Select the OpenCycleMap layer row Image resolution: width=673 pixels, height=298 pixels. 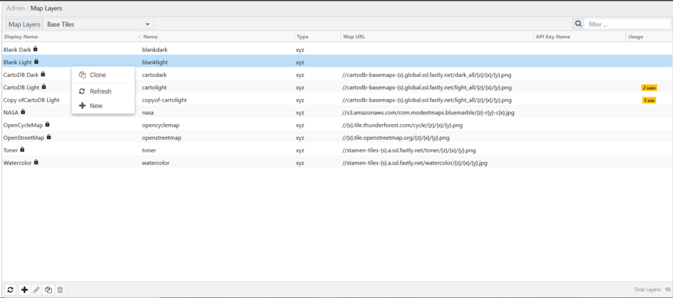336,125
